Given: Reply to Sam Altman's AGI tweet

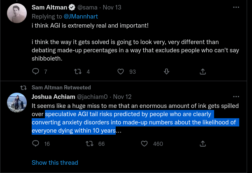Looking at the screenshot, I should (35, 72).
